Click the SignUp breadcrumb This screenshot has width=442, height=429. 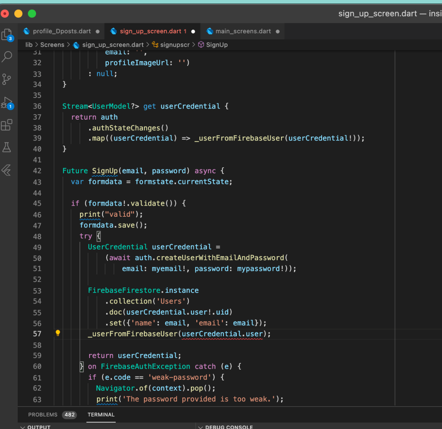pos(217,45)
